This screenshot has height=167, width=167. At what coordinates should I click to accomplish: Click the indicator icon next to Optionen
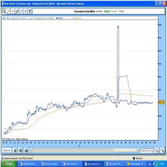click(x=15, y=151)
